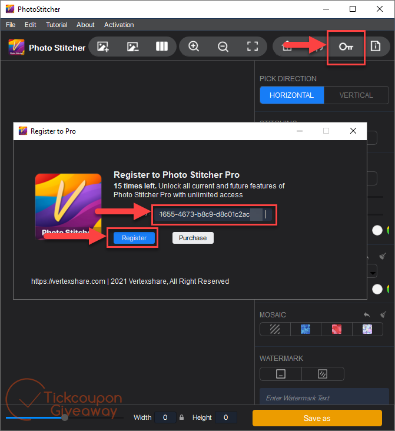Open the Edit menu
This screenshot has width=395, height=431.
30,25
